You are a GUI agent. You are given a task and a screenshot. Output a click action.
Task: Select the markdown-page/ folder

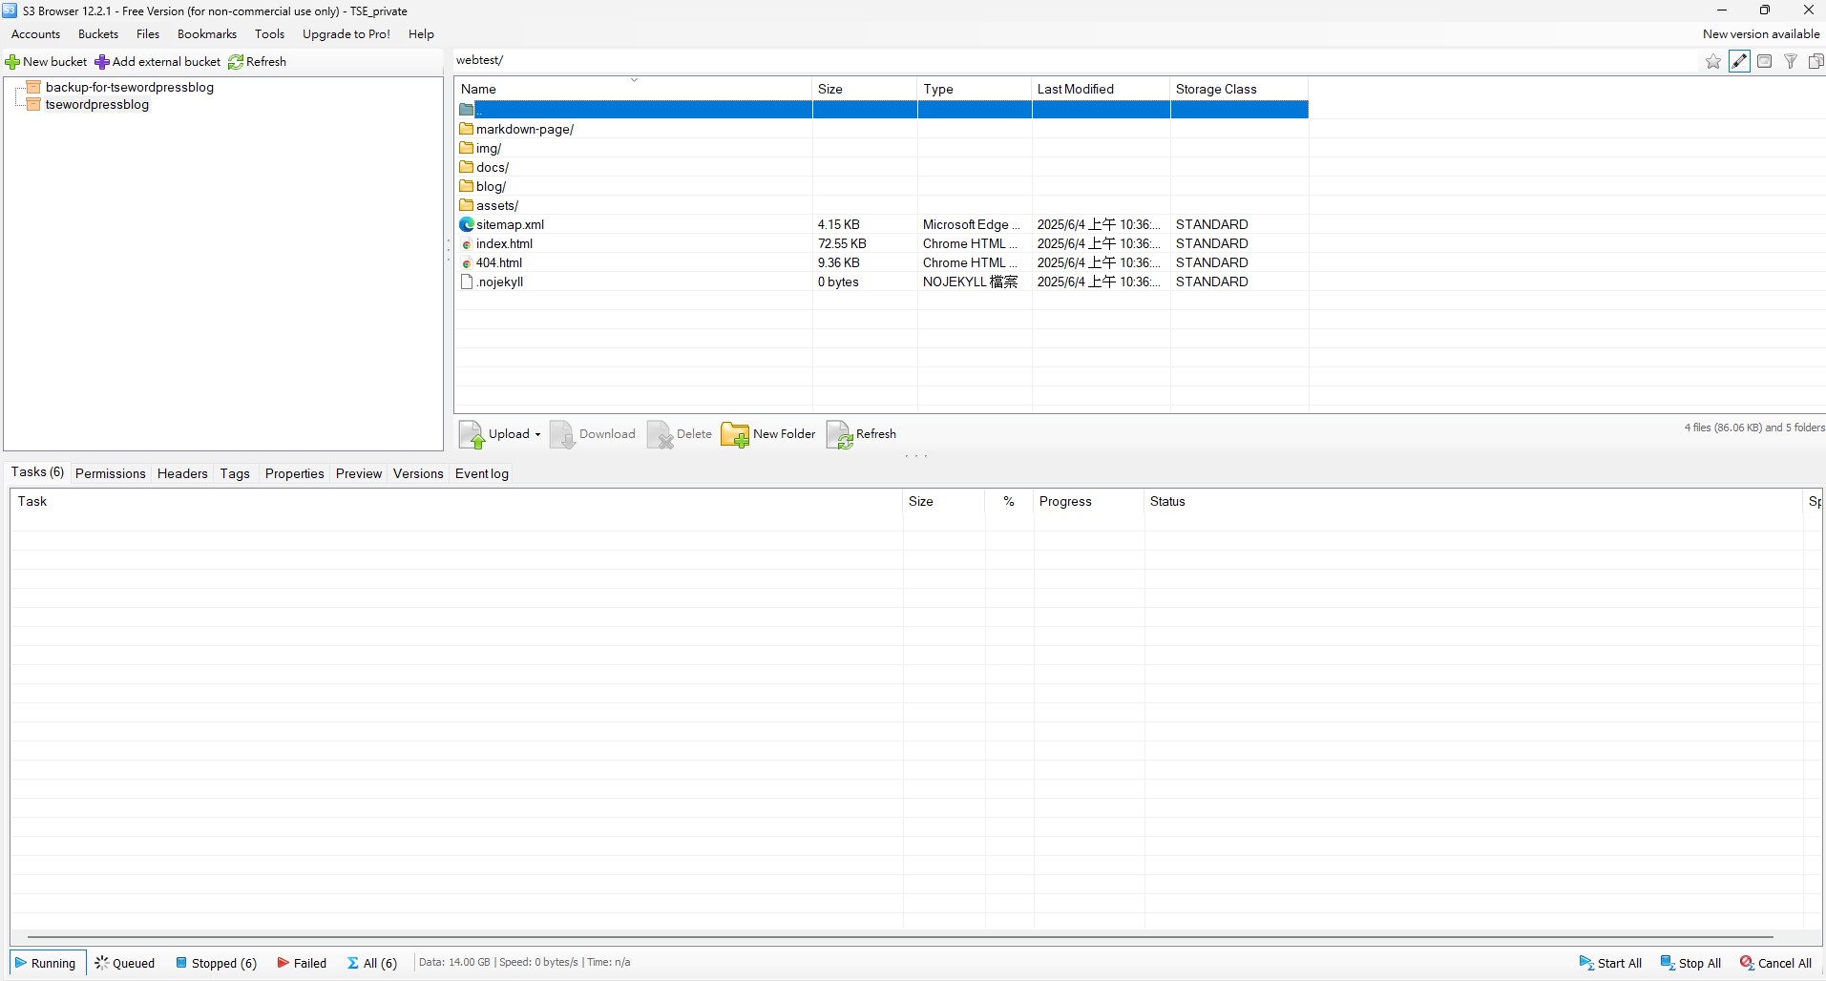click(x=525, y=129)
